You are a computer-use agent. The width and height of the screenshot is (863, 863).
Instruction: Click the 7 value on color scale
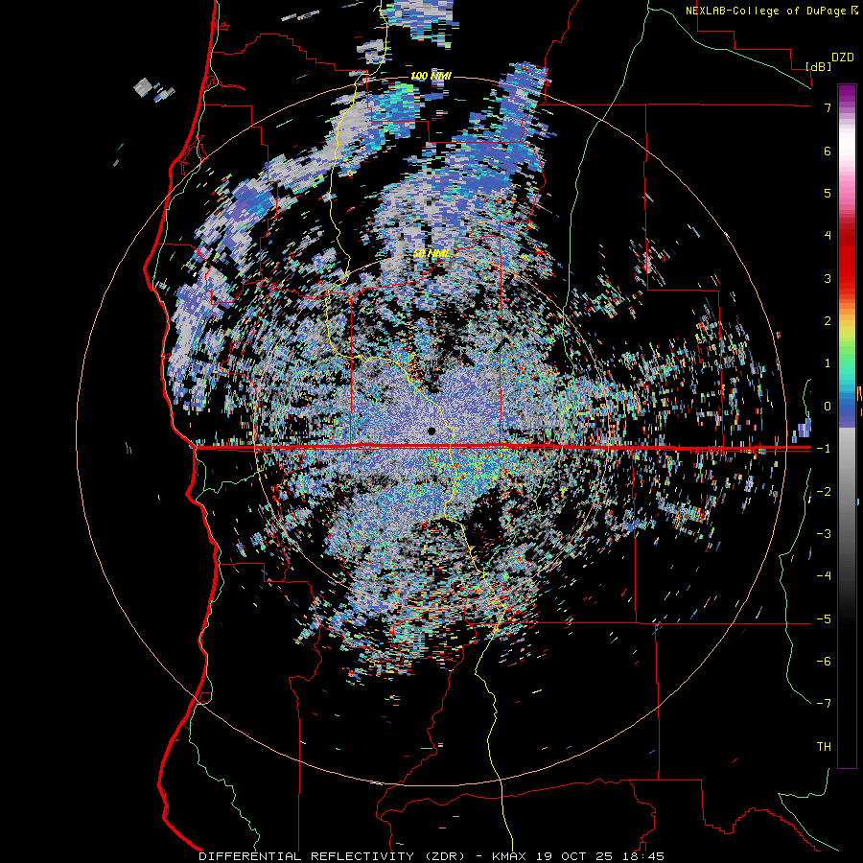click(828, 107)
